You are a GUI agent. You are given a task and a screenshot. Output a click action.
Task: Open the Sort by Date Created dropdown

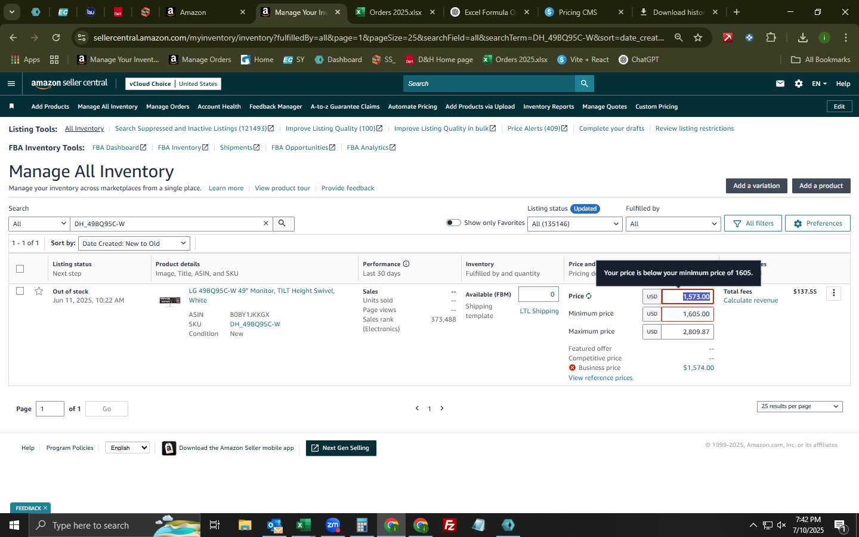point(134,243)
